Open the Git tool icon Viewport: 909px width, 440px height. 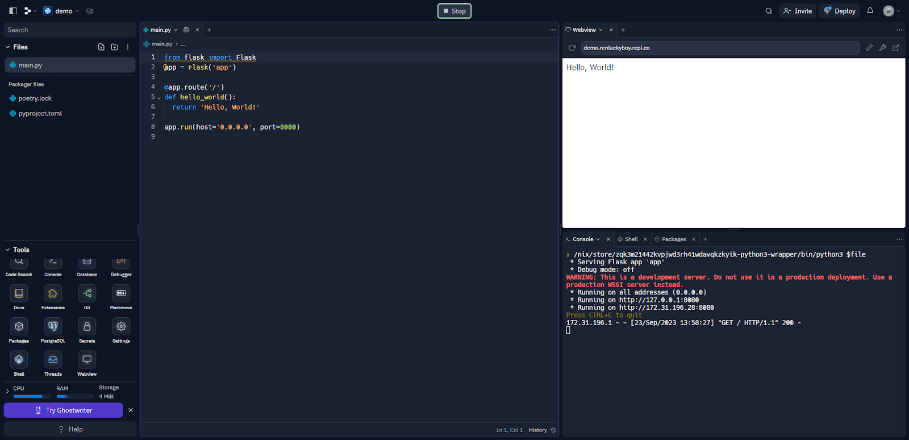[87, 293]
